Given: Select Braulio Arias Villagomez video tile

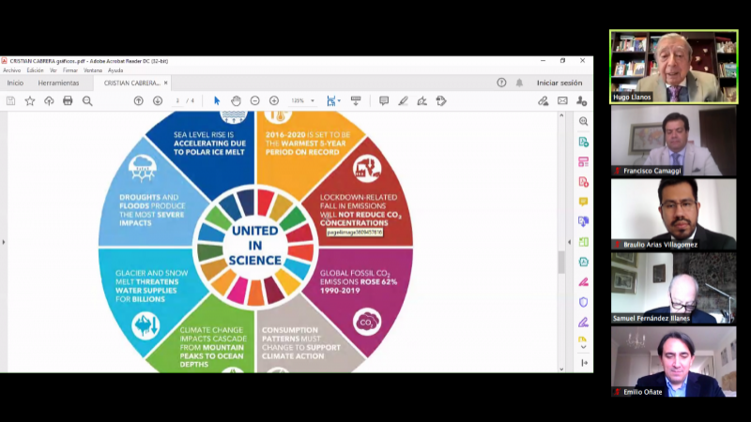Looking at the screenshot, I should (673, 215).
